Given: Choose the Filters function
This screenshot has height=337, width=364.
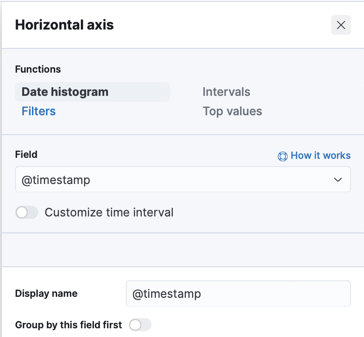Looking at the screenshot, I should 39,111.
